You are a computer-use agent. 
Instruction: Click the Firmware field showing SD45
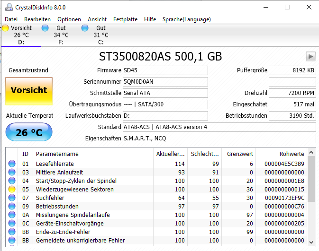[x=165, y=70]
